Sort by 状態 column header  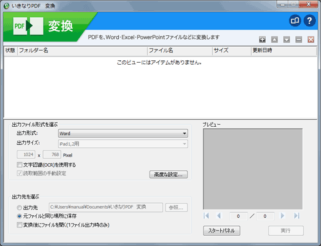[x=10, y=51]
